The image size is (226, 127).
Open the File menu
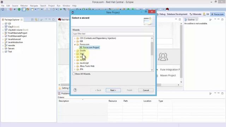click(x=2, y=6)
